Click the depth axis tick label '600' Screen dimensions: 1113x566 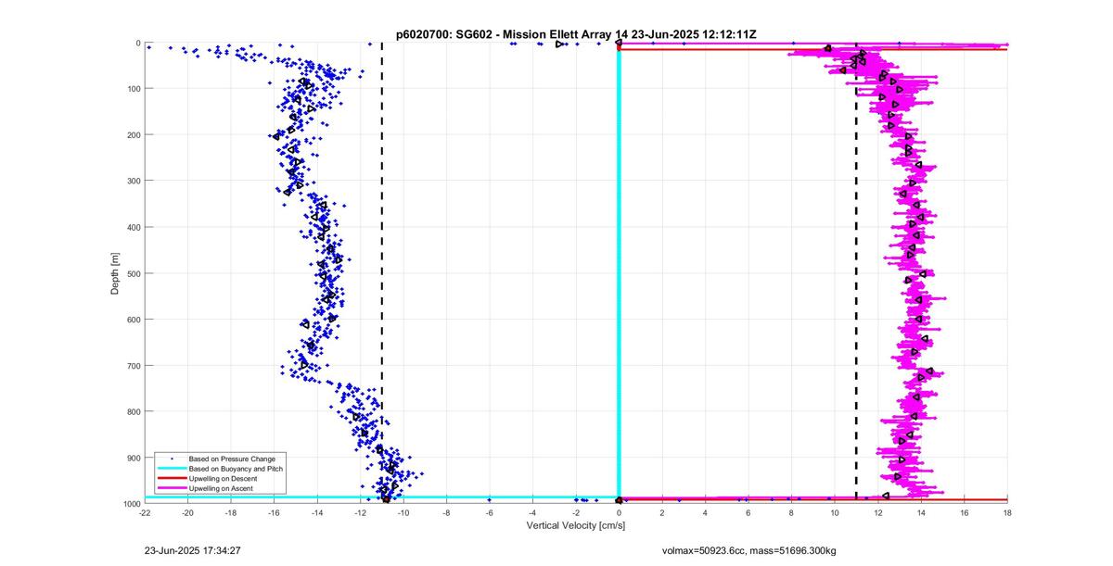click(134, 320)
